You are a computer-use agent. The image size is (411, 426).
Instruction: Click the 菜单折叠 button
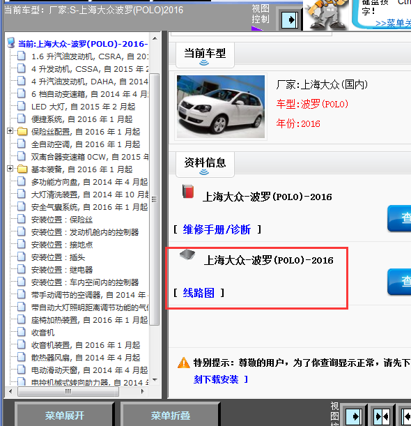tap(170, 416)
